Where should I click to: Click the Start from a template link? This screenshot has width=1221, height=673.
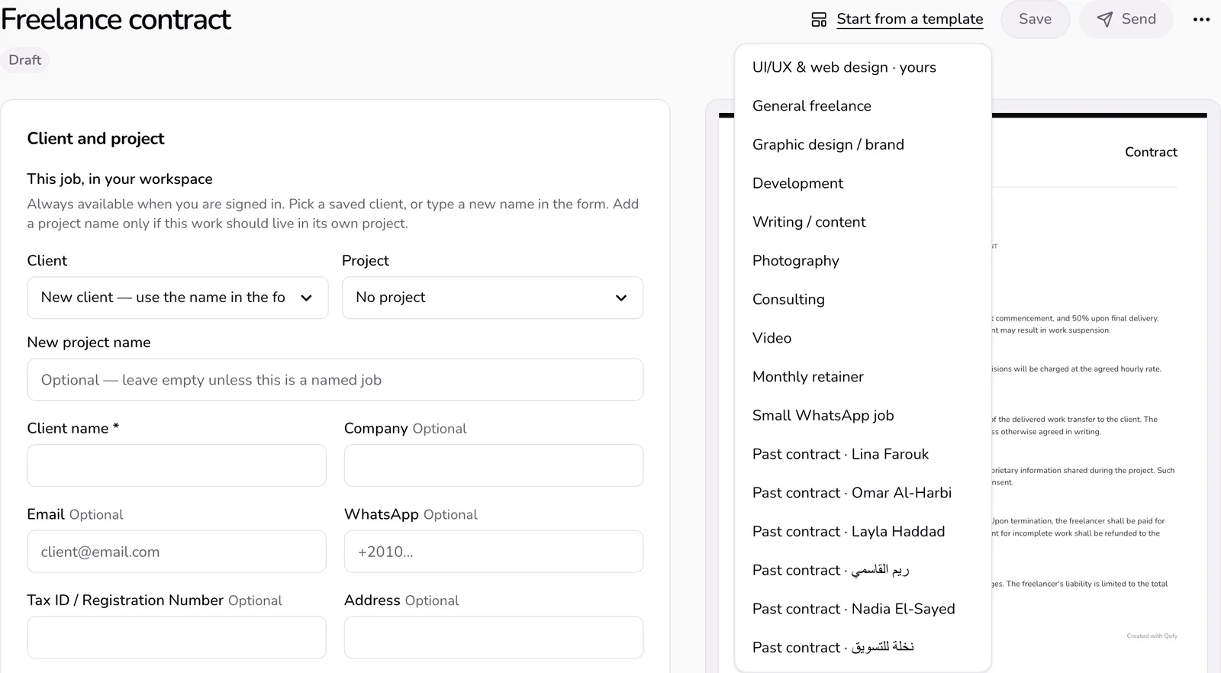[910, 19]
